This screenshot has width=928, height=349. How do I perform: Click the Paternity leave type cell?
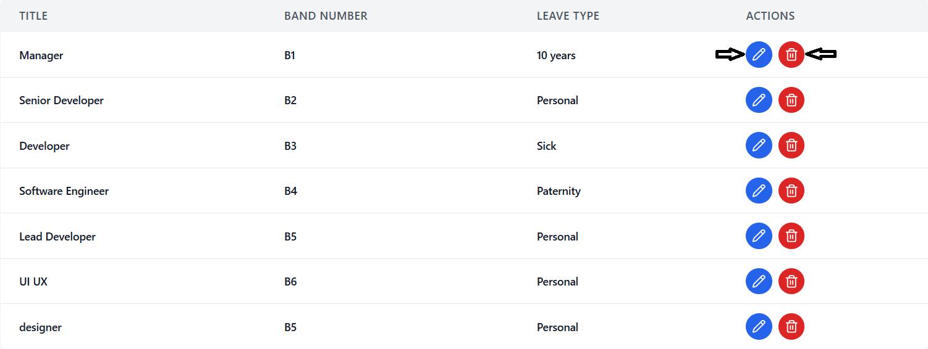[x=559, y=191]
